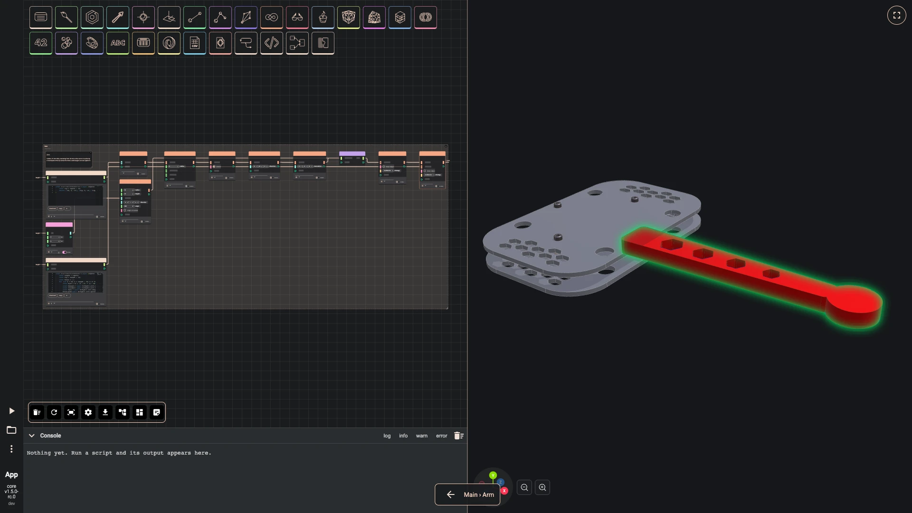Click the version text core v1.5.0-rc.0

11,492
